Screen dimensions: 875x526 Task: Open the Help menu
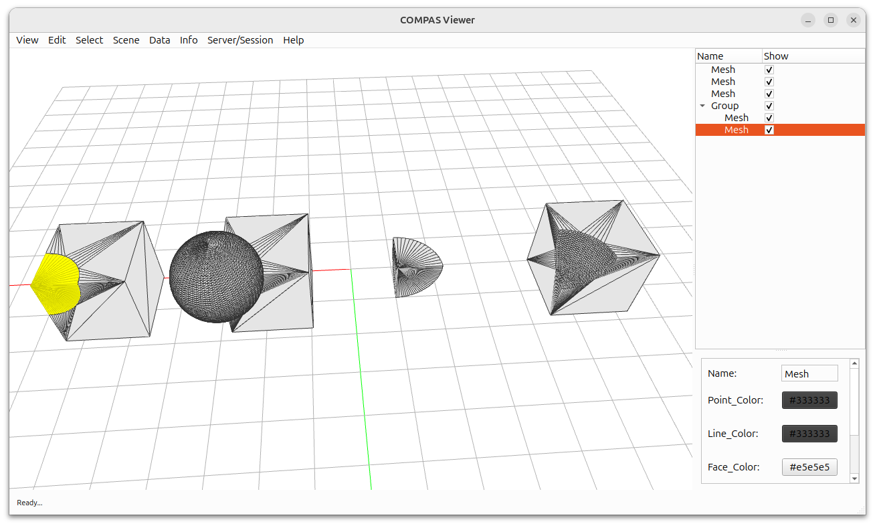293,40
